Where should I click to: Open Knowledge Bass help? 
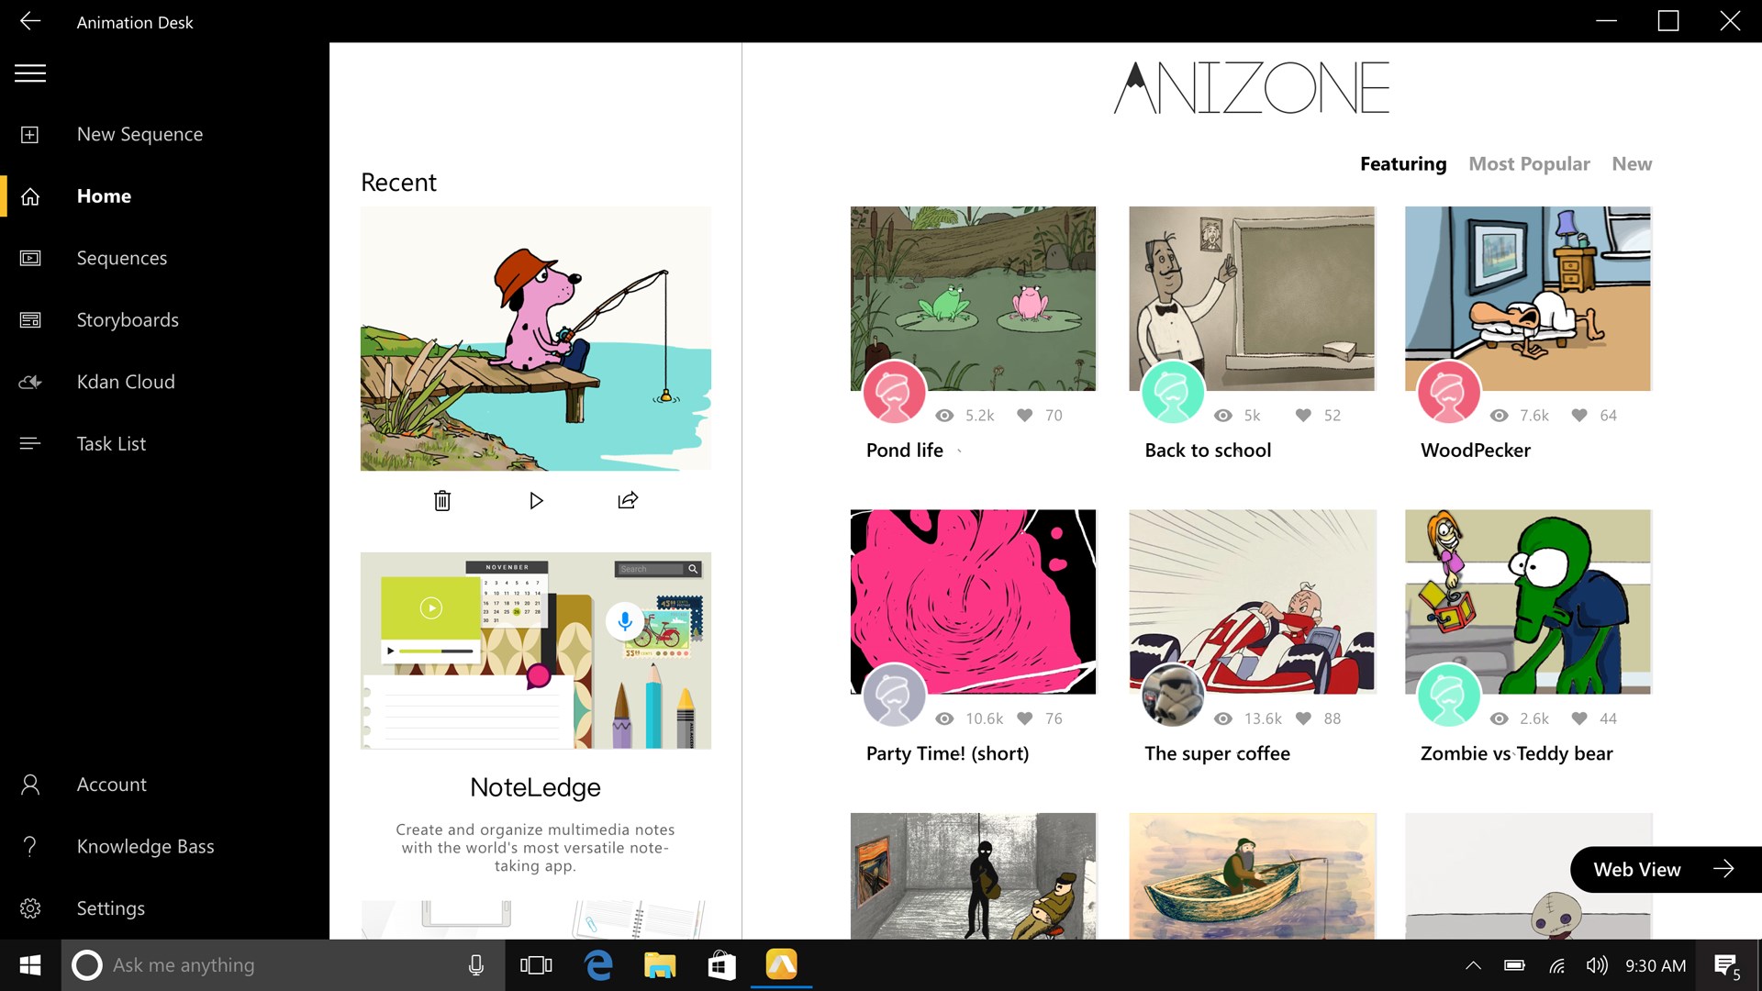click(x=145, y=846)
